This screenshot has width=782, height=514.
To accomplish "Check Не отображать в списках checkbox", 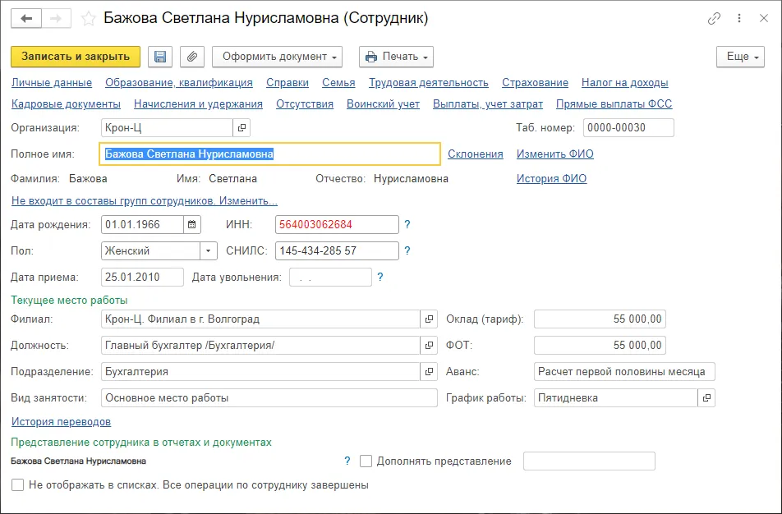I will [18, 485].
